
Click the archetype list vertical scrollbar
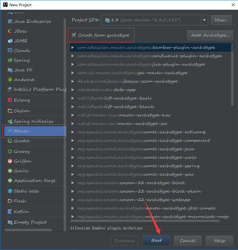click(x=232, y=75)
